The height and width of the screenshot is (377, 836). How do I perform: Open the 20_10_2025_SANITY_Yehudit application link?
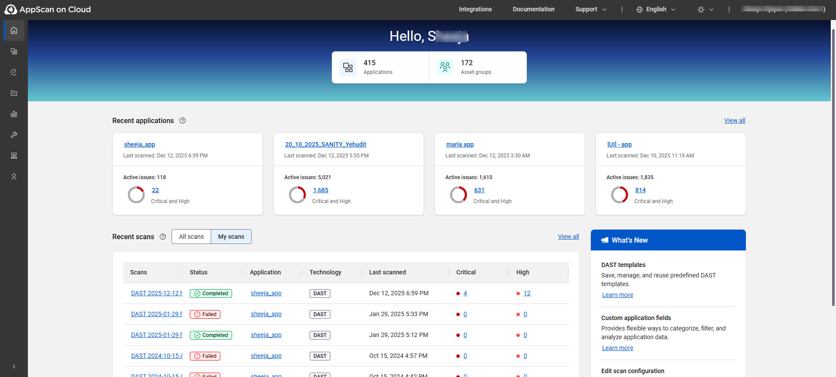(325, 144)
